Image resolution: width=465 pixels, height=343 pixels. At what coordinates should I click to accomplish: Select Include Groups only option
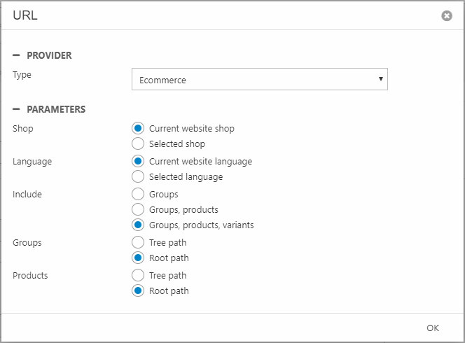[138, 195]
